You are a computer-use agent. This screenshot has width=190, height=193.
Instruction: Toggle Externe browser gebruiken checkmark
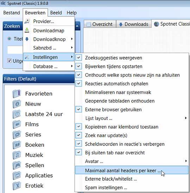[x=78, y=109]
